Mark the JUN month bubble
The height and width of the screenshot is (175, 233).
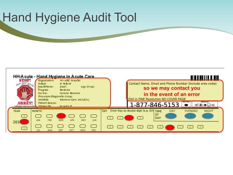[x=94, y=116]
